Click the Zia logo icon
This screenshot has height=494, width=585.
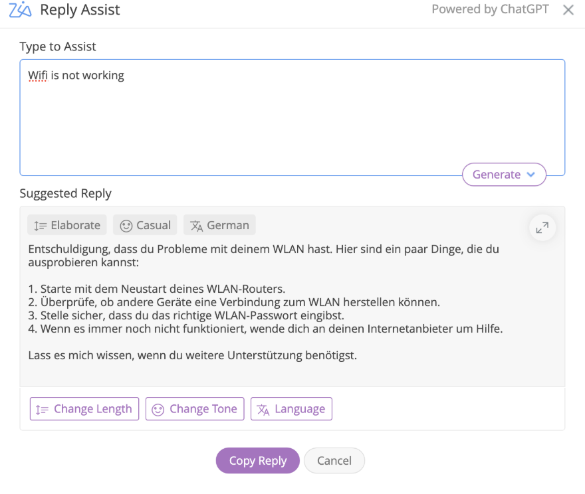[x=20, y=10]
